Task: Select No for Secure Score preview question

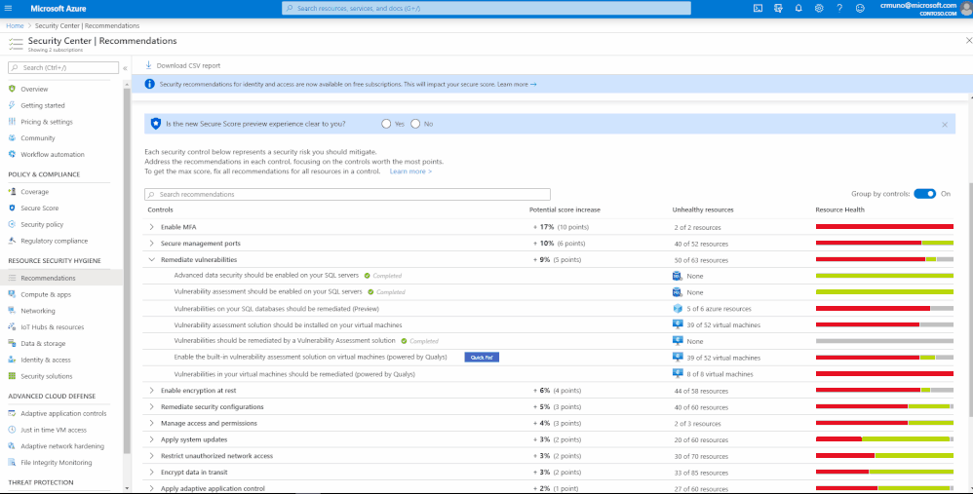Action: [415, 124]
